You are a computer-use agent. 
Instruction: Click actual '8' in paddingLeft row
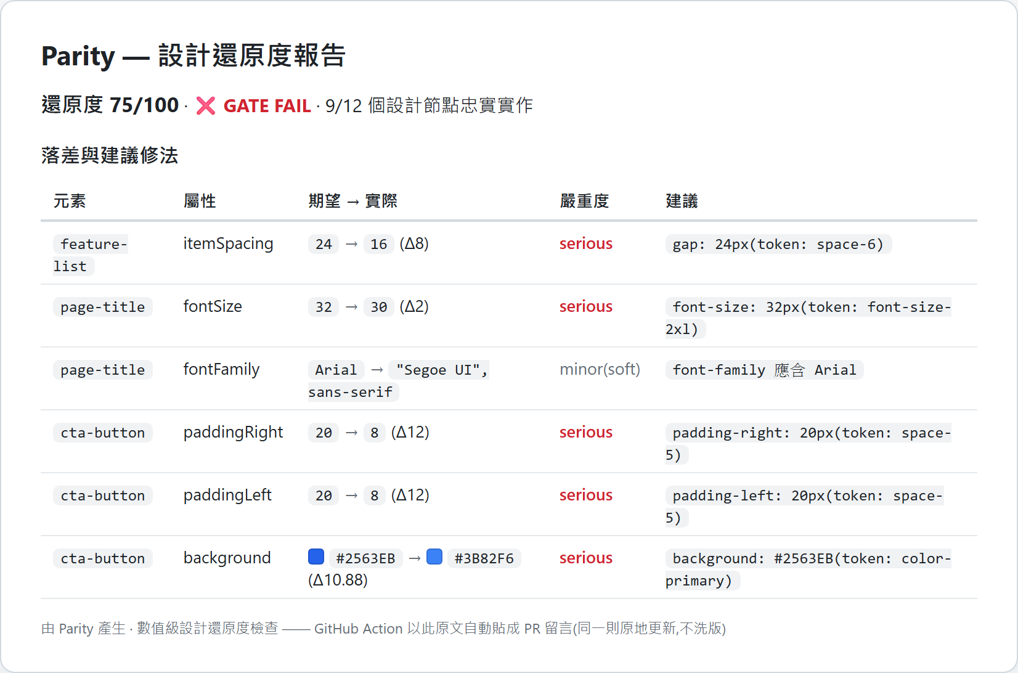[375, 496]
